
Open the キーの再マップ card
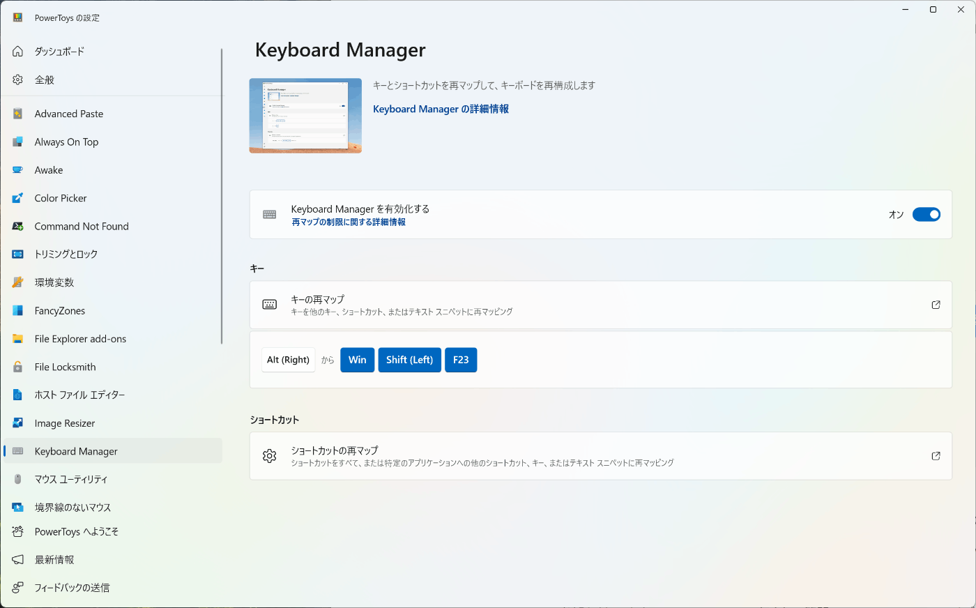tap(600, 305)
